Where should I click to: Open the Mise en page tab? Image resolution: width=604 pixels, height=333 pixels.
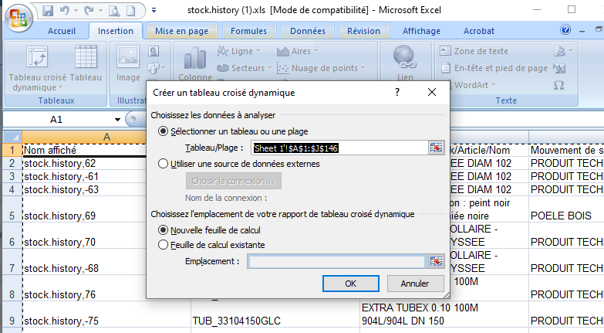click(182, 31)
